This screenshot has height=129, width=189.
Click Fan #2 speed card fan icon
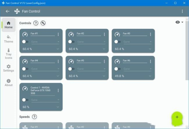pyautogui.click(x=71, y=127)
